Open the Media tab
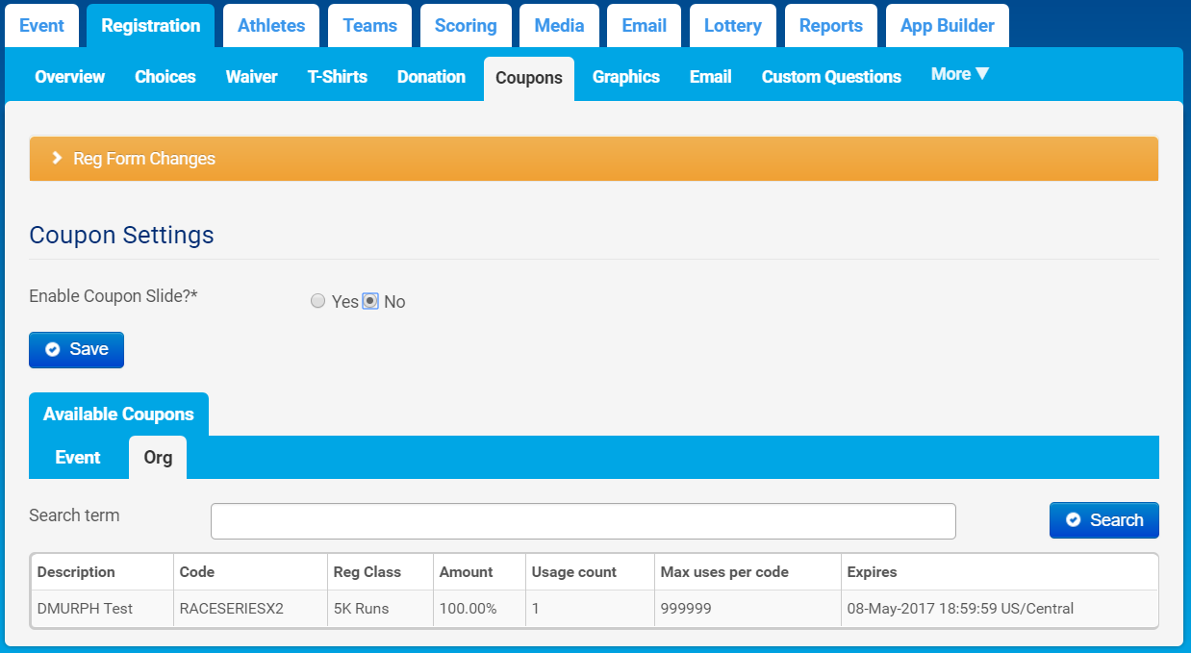This screenshot has height=653, width=1191. [x=559, y=26]
